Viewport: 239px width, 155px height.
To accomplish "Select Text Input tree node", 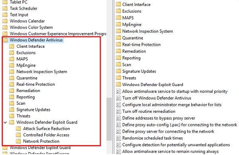I will 19,15.
